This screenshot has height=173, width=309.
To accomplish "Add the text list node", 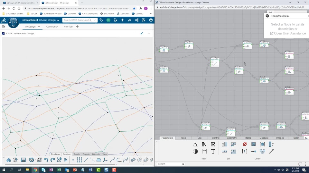I will tap(224, 144).
